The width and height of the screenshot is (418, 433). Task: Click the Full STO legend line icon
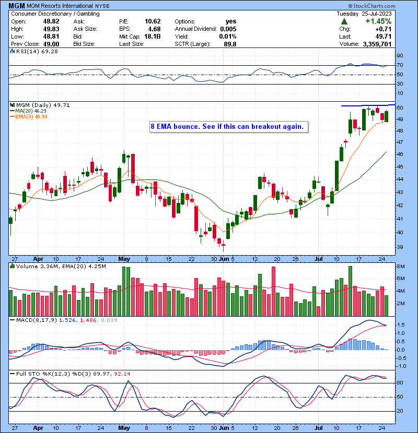pyautogui.click(x=12, y=374)
